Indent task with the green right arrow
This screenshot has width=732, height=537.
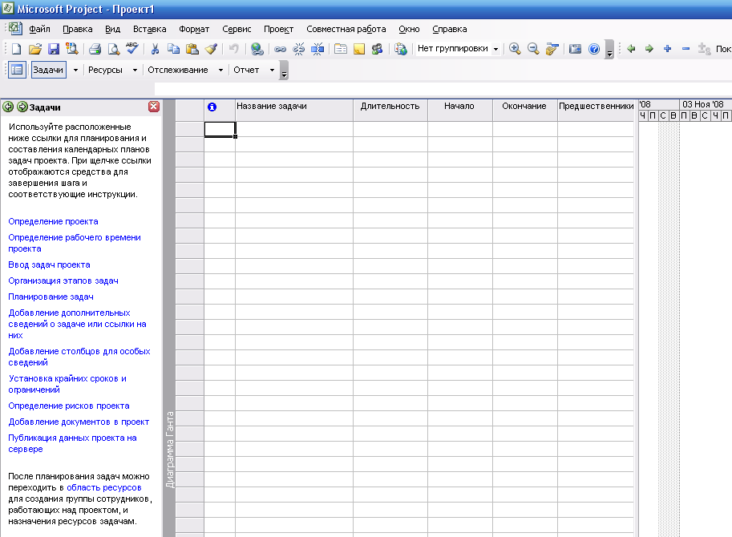pyautogui.click(x=649, y=49)
